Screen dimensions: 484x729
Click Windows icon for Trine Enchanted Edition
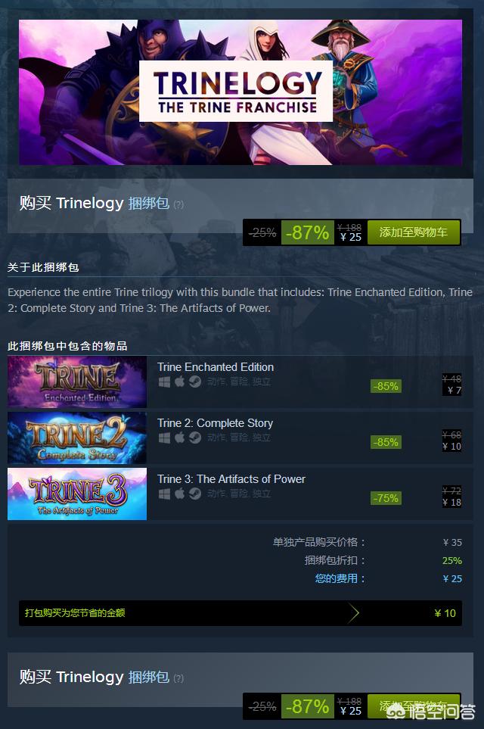[164, 382]
